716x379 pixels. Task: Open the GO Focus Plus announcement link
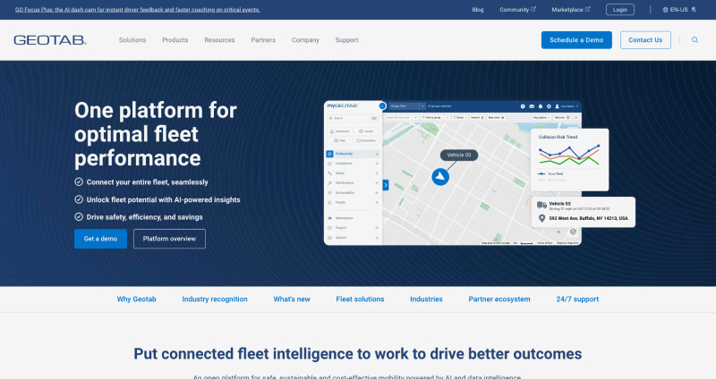pos(138,10)
